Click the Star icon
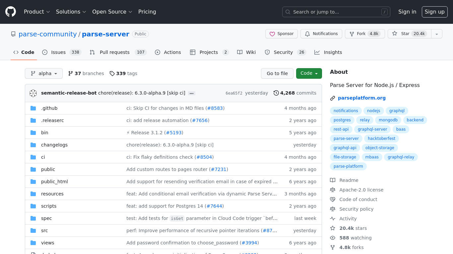453x254 pixels. [x=395, y=33]
